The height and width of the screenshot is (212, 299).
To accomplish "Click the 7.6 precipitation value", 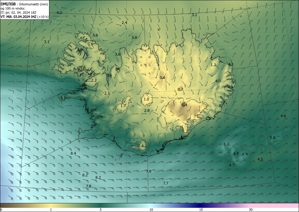I will coord(149,171).
